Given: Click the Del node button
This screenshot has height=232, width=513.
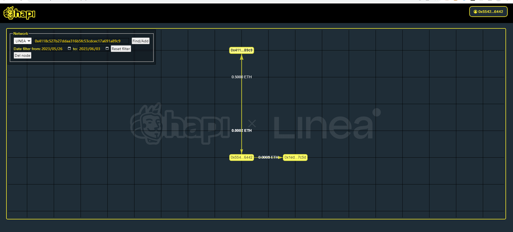Looking at the screenshot, I should point(22,56).
